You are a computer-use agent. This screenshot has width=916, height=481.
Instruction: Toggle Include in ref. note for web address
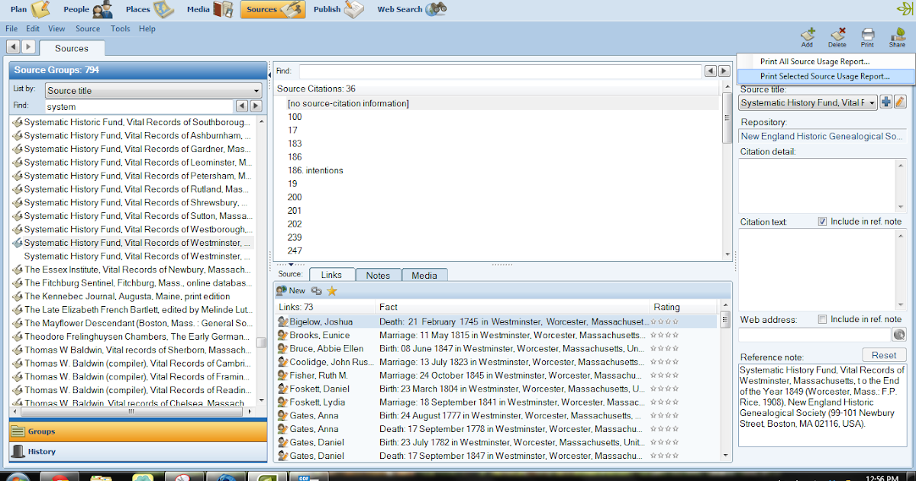coord(822,319)
